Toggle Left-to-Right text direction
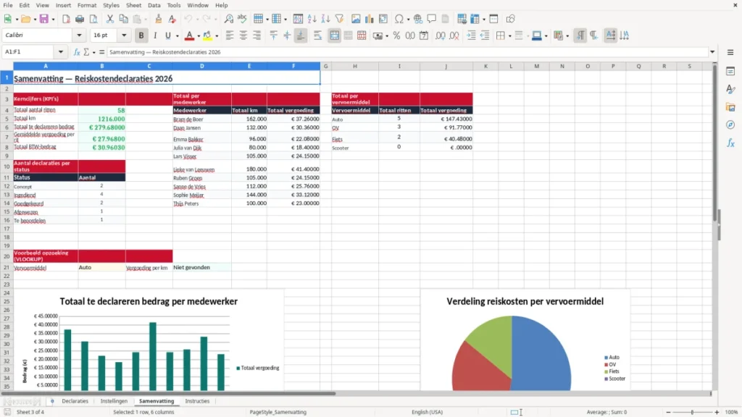Image resolution: width=742 pixels, height=417 pixels. click(580, 35)
